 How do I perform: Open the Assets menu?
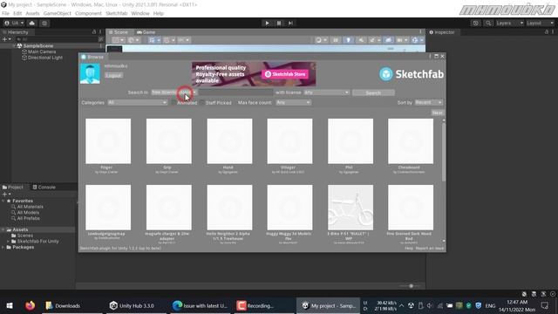[x=32, y=14]
